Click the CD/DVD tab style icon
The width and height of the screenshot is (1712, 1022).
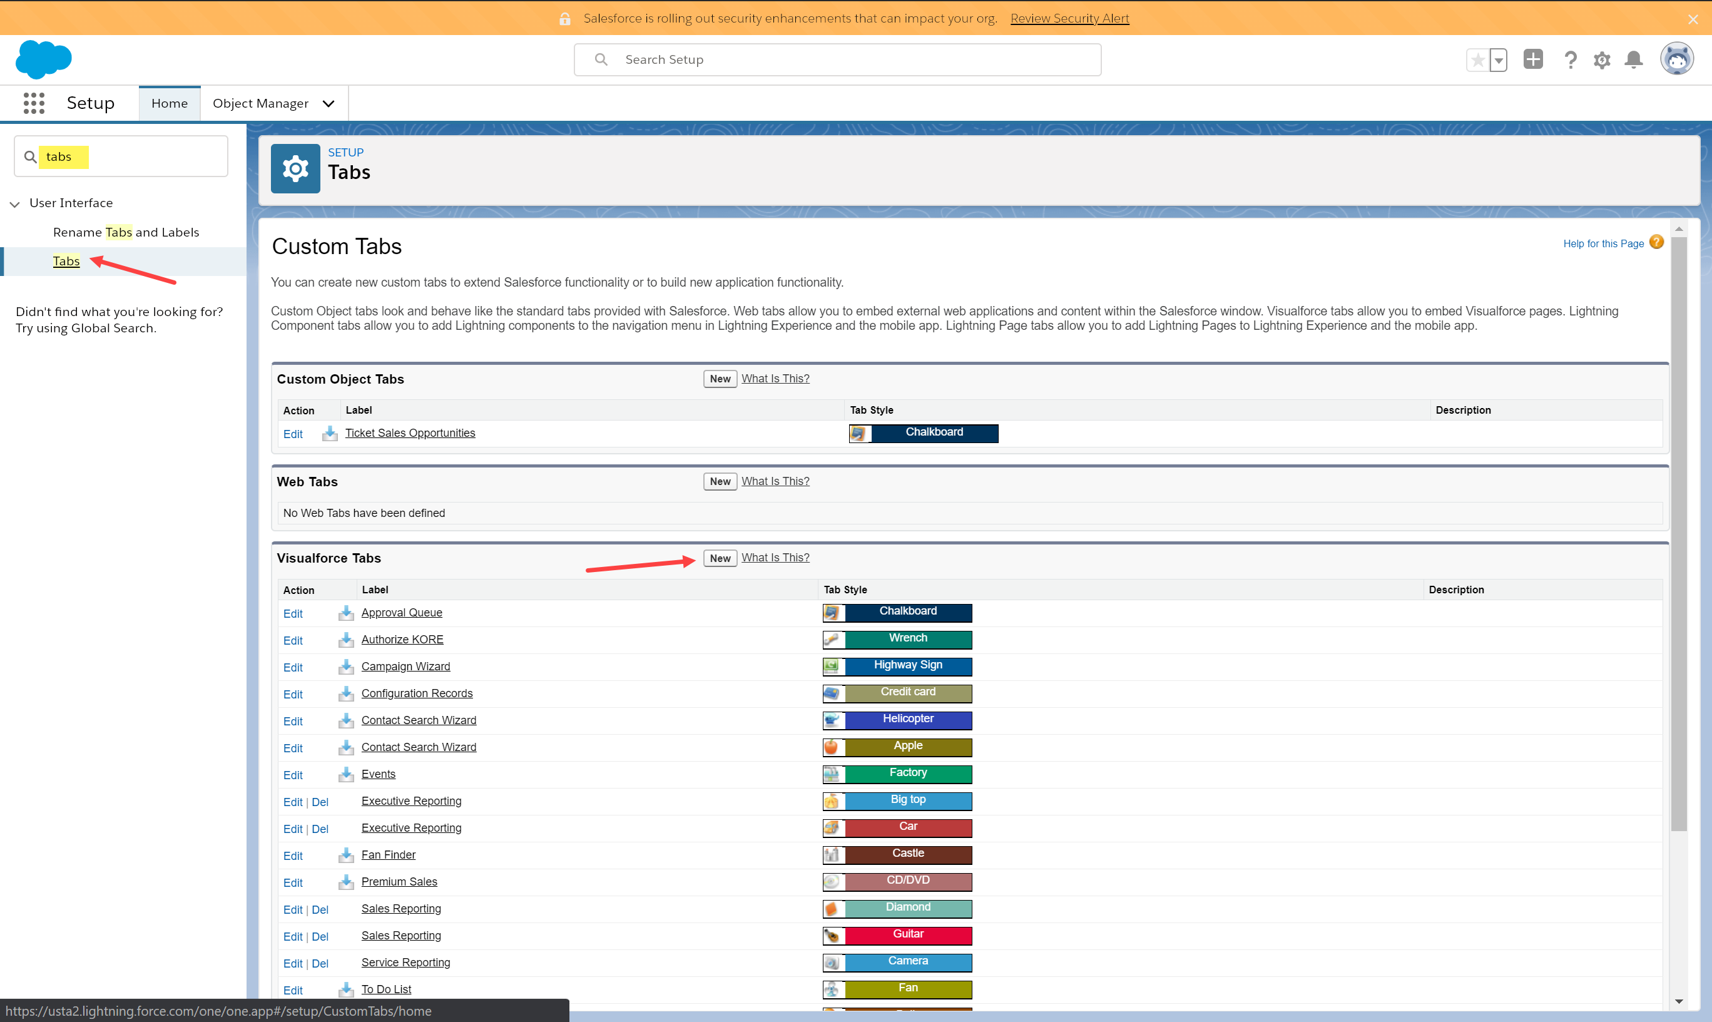(832, 882)
